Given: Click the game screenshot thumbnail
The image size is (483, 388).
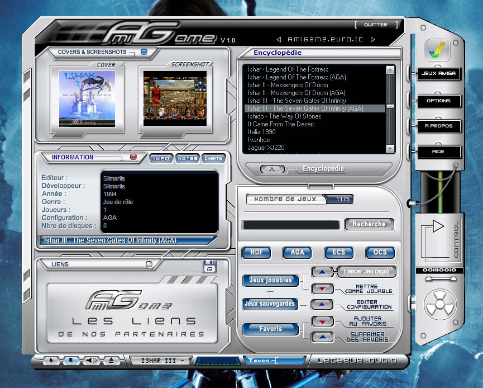Looking at the screenshot, I should click(x=175, y=98).
